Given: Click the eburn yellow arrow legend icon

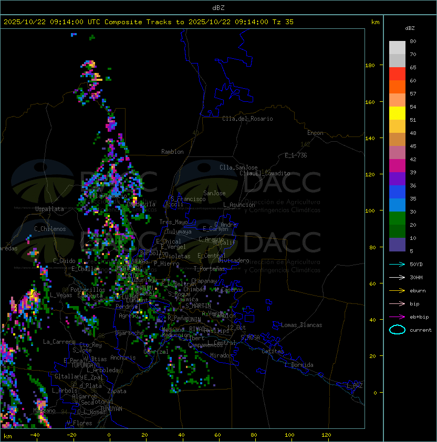Looking at the screenshot, I should pyautogui.click(x=397, y=291).
